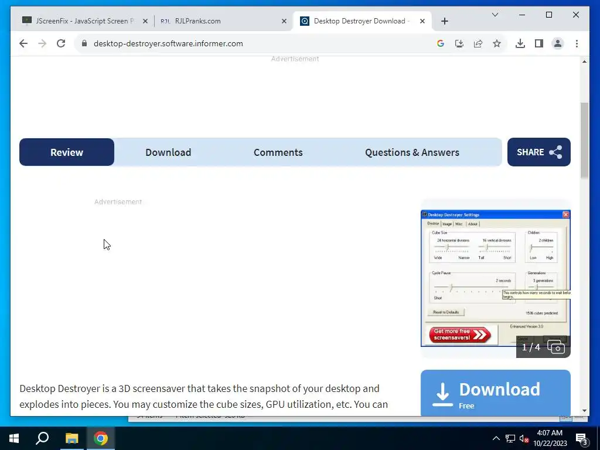Screen dimensions: 600x450
Task: Close the JScreenFix tab
Action: coord(145,21)
